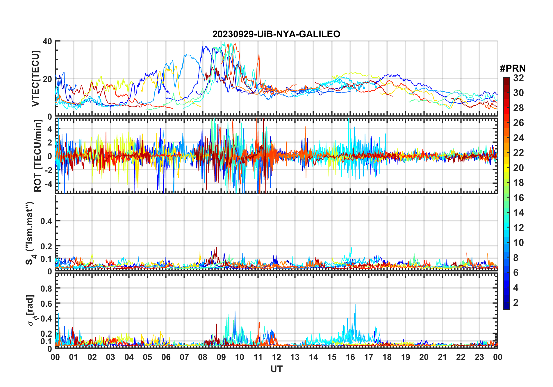Click the 18 hour tick label
This screenshot has width=553, height=387.
[387, 357]
